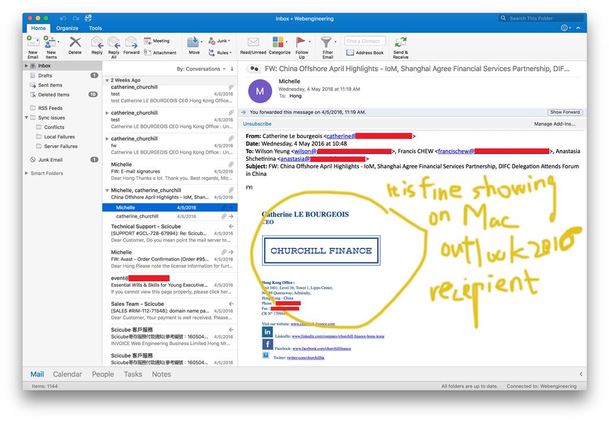Open the smiley feedback icon
Screen dimensions: 609x422
click(x=564, y=28)
